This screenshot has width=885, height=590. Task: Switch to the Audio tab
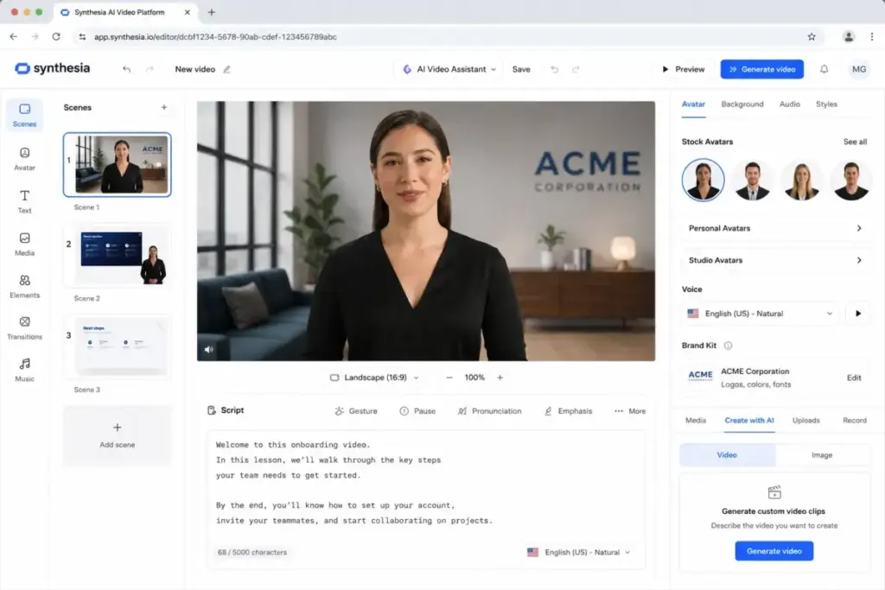pyautogui.click(x=790, y=105)
